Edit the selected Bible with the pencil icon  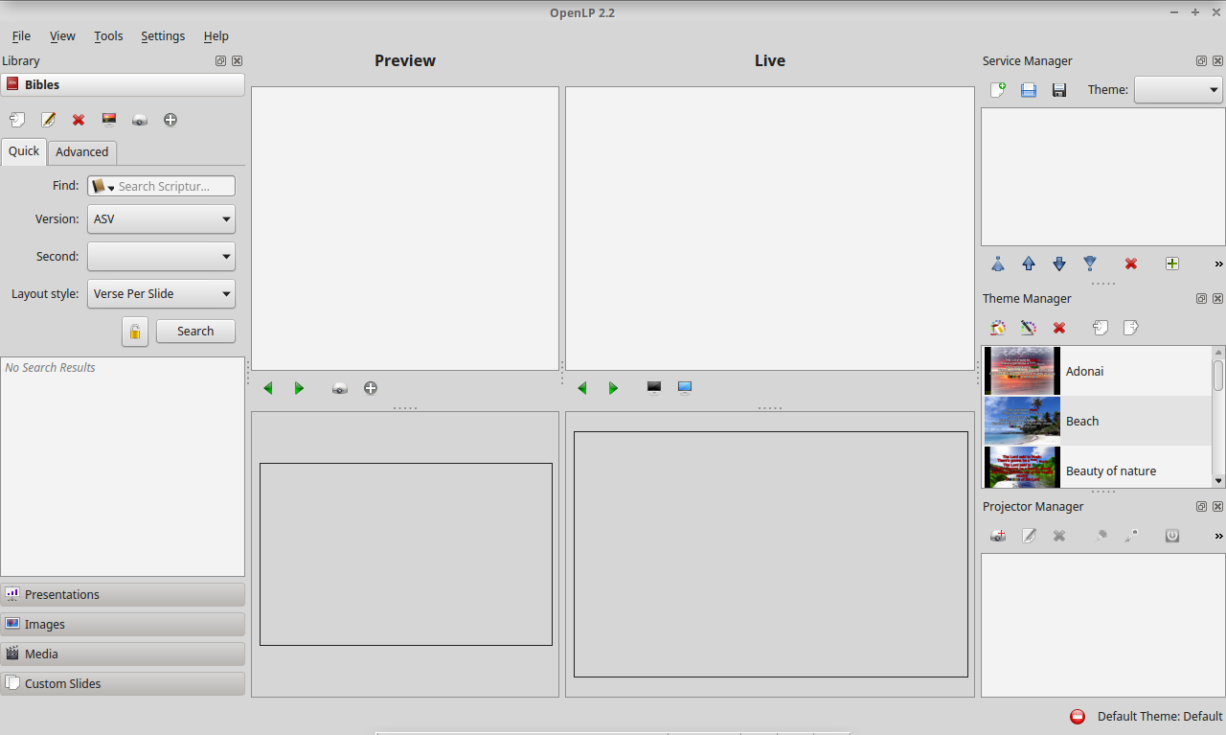click(x=48, y=120)
